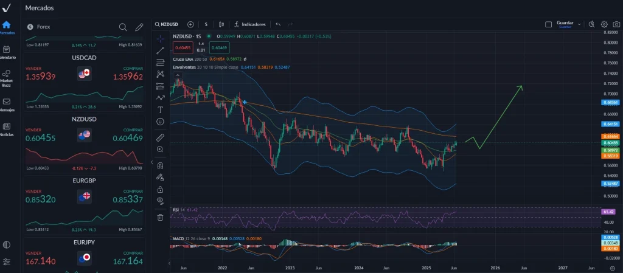623x273 pixels.
Task: Click the green chart buy button 0.60469
Action: pos(219,48)
